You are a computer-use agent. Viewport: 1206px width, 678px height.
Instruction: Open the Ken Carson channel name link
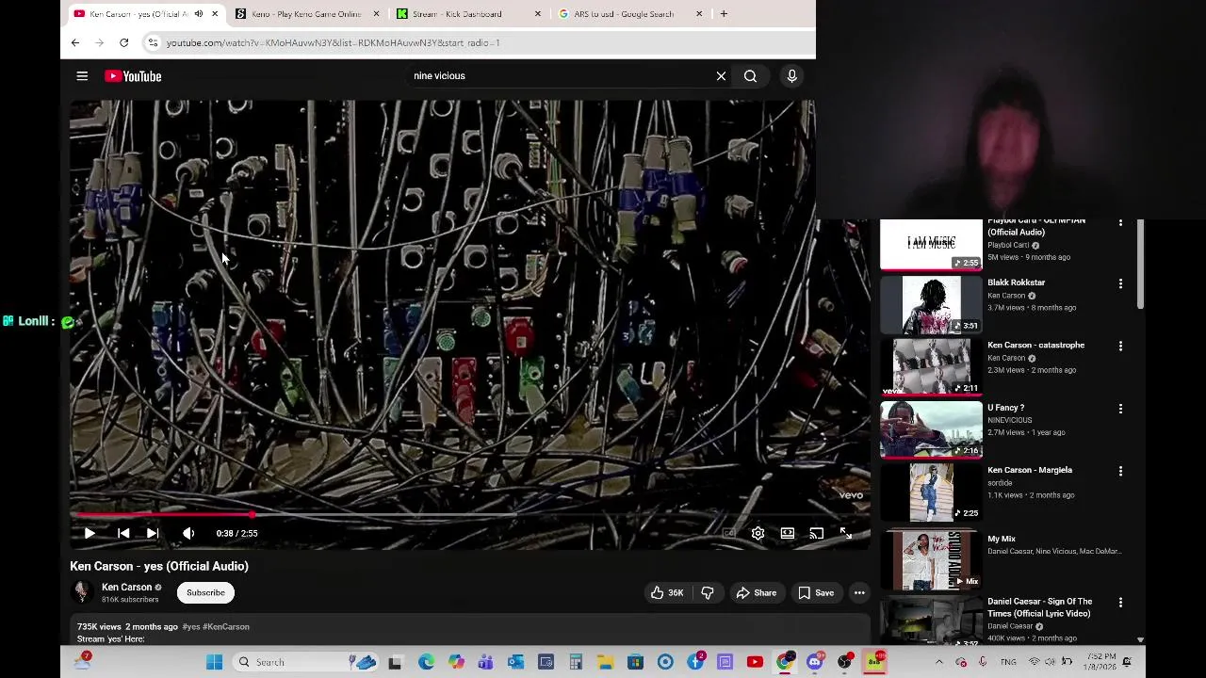126,587
